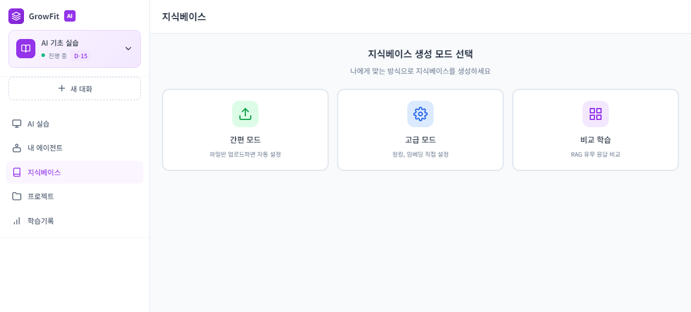Click the plus icon in 새 대화 button
691x312 pixels.
(x=62, y=88)
